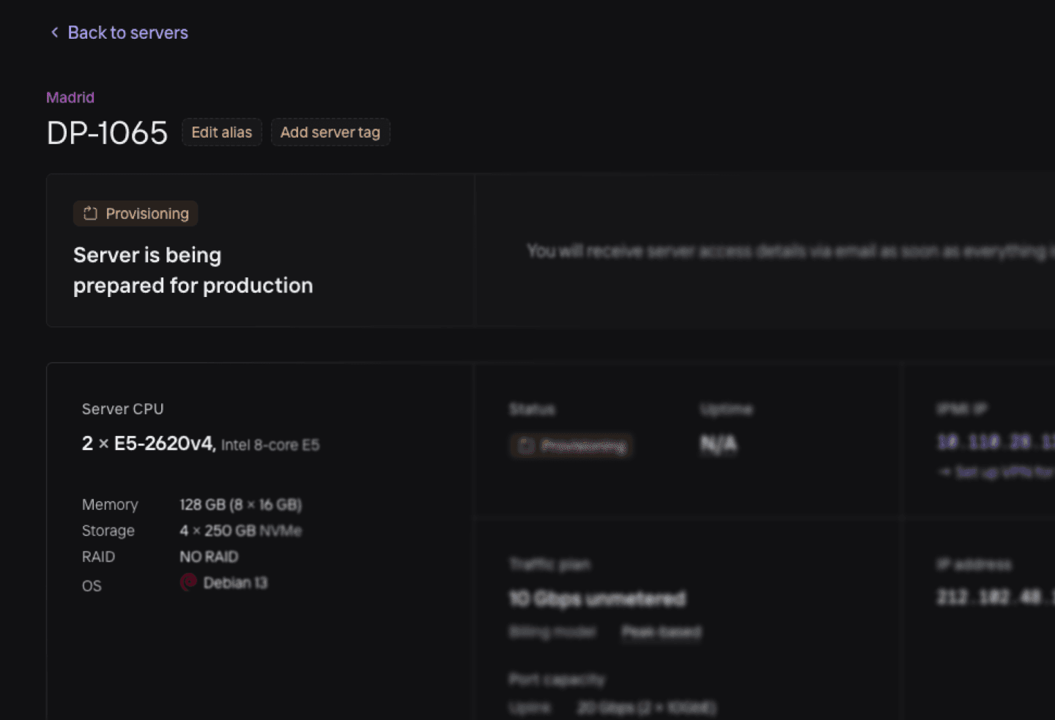
Task: Click the IPMI IP address value
Action: (995, 442)
